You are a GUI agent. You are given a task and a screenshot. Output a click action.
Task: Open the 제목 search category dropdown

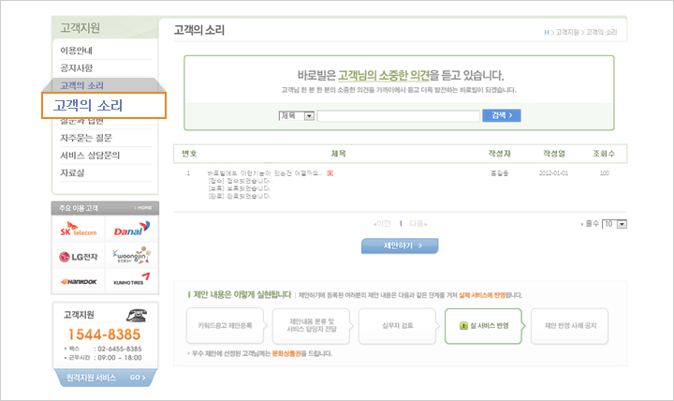coord(296,115)
